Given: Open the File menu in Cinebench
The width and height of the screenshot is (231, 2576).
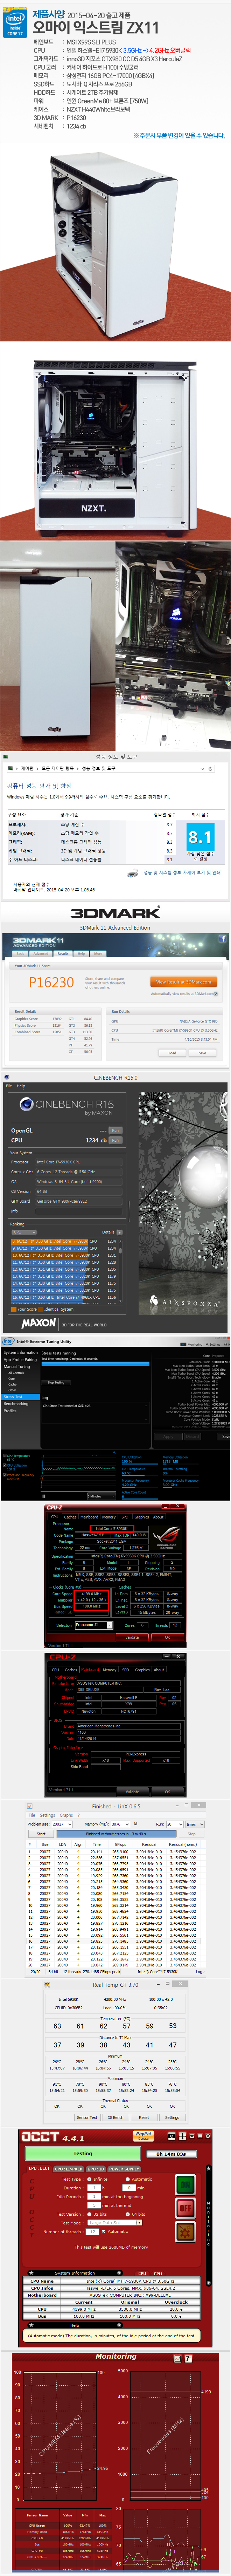Looking at the screenshot, I should pos(9,1086).
